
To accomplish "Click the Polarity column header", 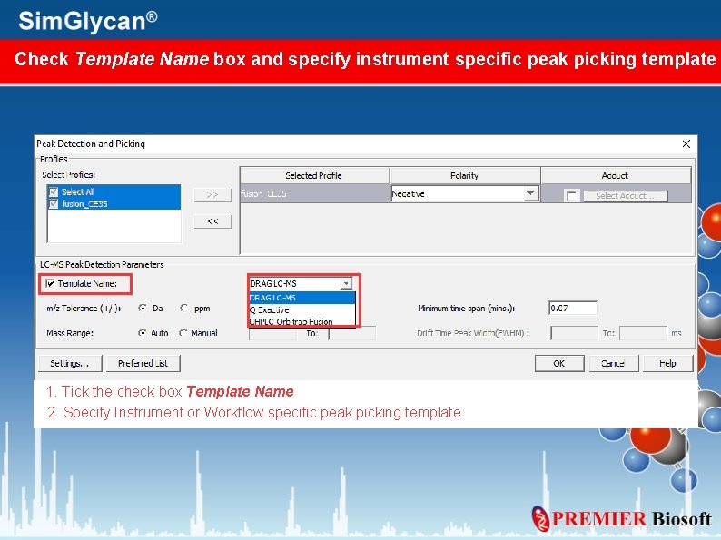I will [465, 175].
